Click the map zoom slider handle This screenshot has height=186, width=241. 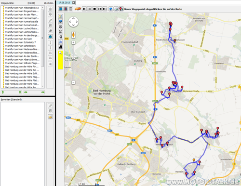coord(73,58)
